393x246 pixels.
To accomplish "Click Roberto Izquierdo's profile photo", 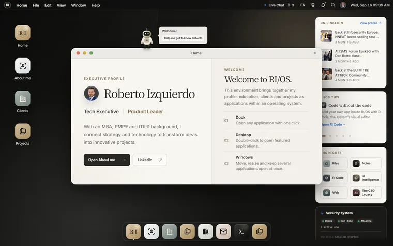I will [91, 93].
